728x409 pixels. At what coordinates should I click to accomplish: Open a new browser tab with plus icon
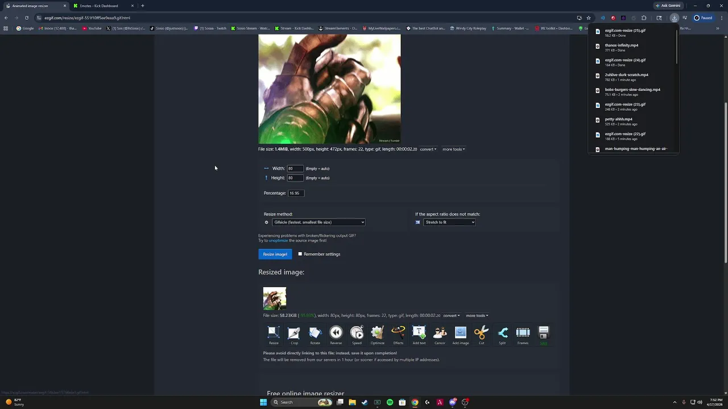[x=142, y=6]
